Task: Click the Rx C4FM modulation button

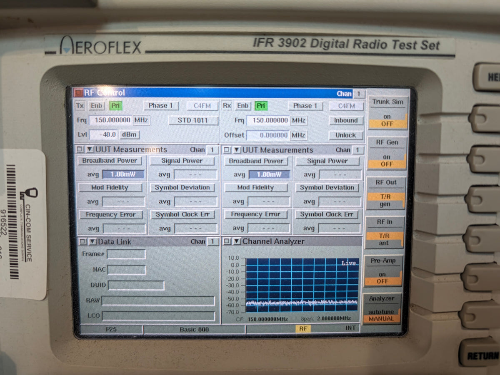Action: coord(346,106)
